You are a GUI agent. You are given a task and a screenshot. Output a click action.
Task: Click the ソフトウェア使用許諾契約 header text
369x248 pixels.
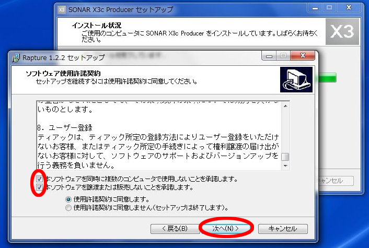63,73
